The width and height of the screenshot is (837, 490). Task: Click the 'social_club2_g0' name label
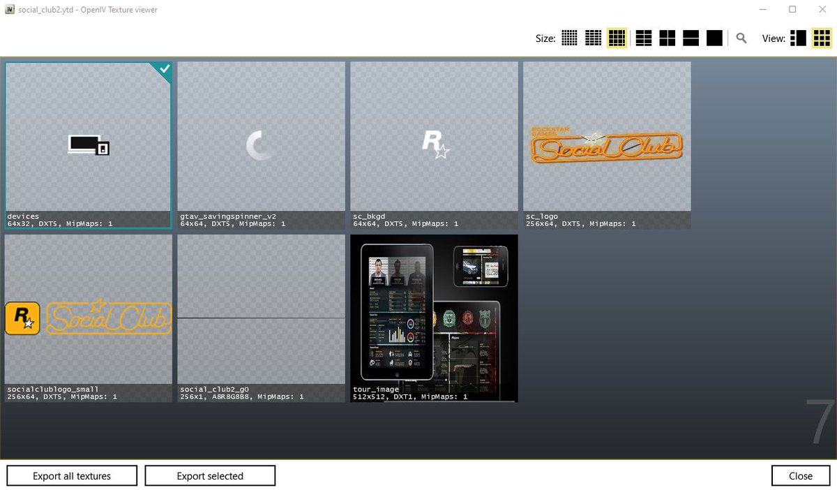point(214,389)
